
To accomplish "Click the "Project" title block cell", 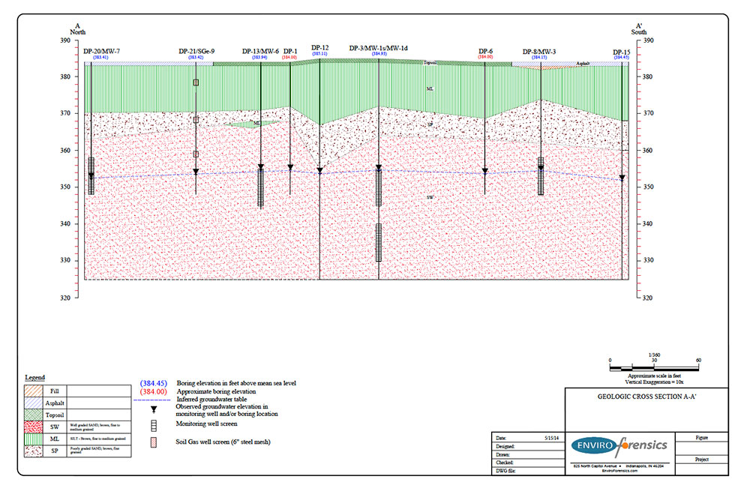I will 702,460.
